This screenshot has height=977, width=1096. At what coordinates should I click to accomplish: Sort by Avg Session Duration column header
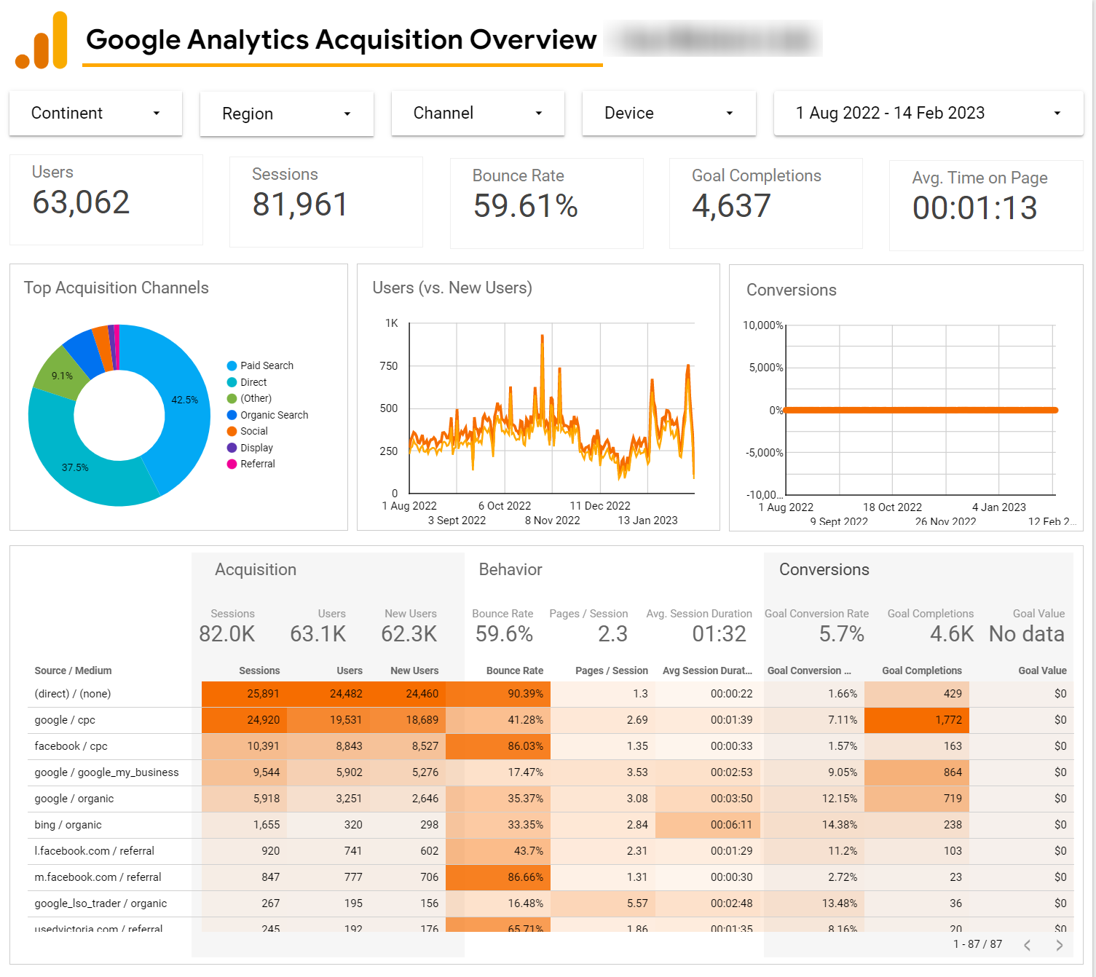click(x=707, y=671)
